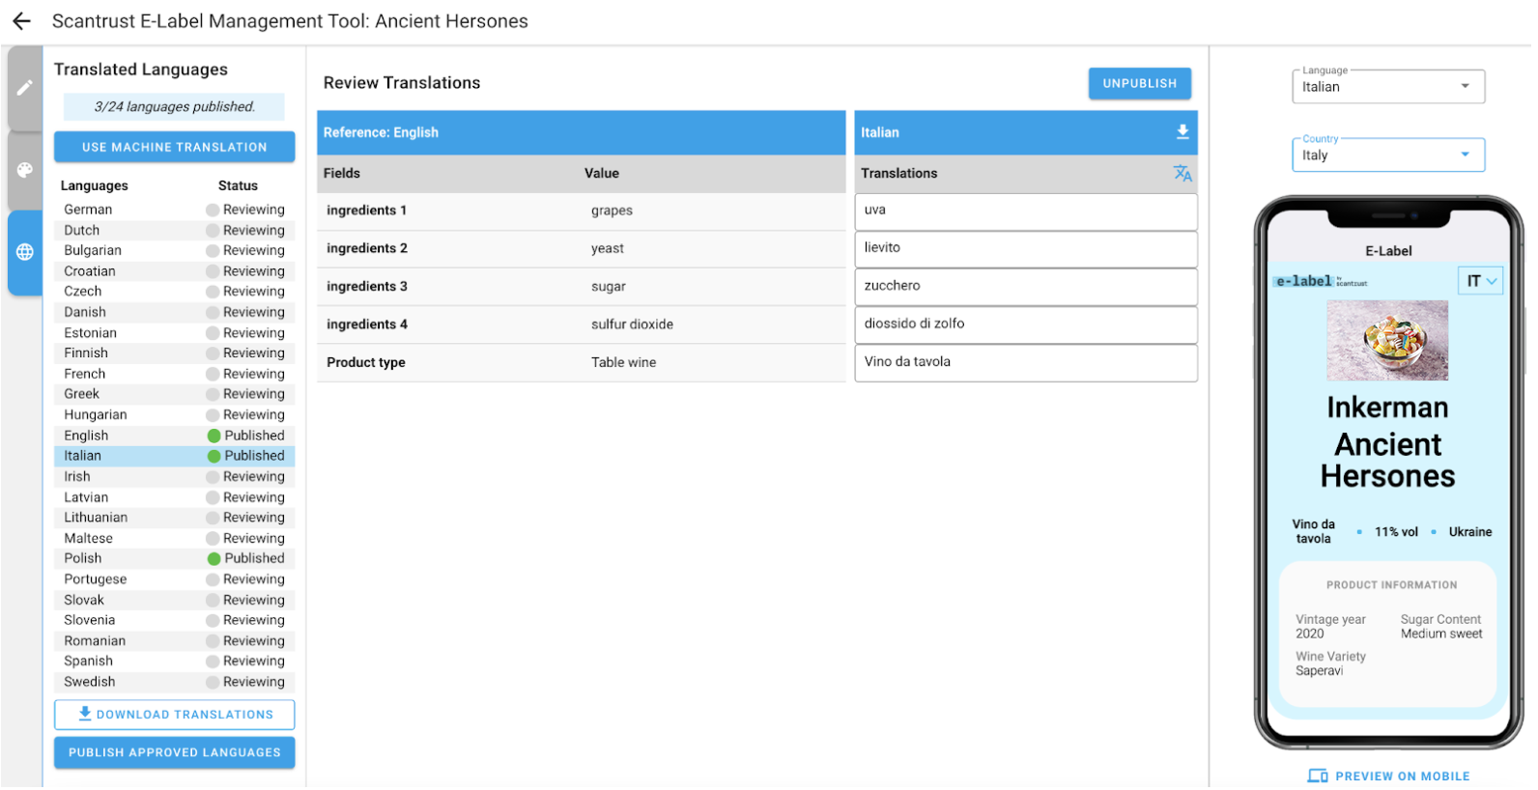Image resolution: width=1538 pixels, height=790 pixels.
Task: Select English in the languages list
Action: (175, 437)
